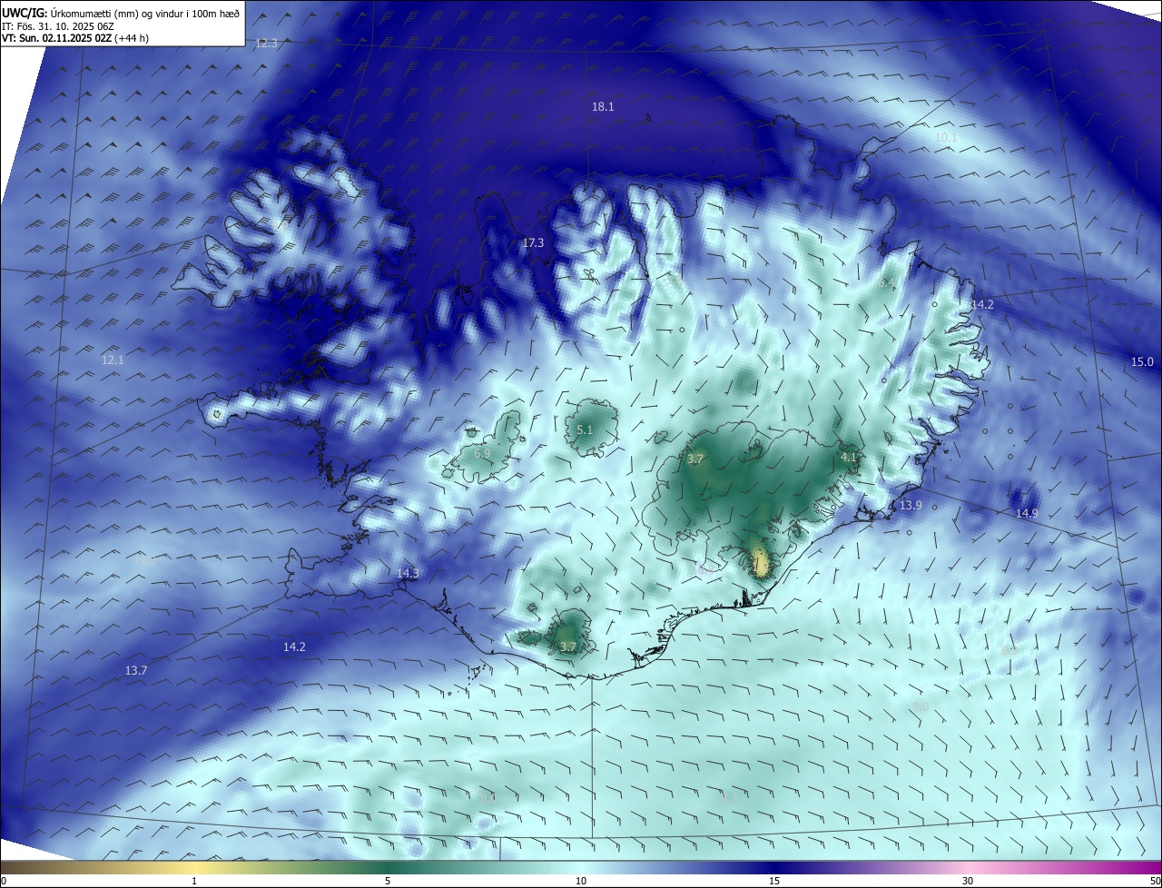Click the 10 tick on the color scale

[x=581, y=881]
